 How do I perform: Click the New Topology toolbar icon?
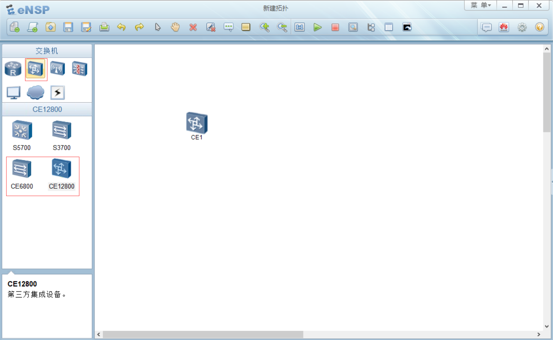(15, 27)
